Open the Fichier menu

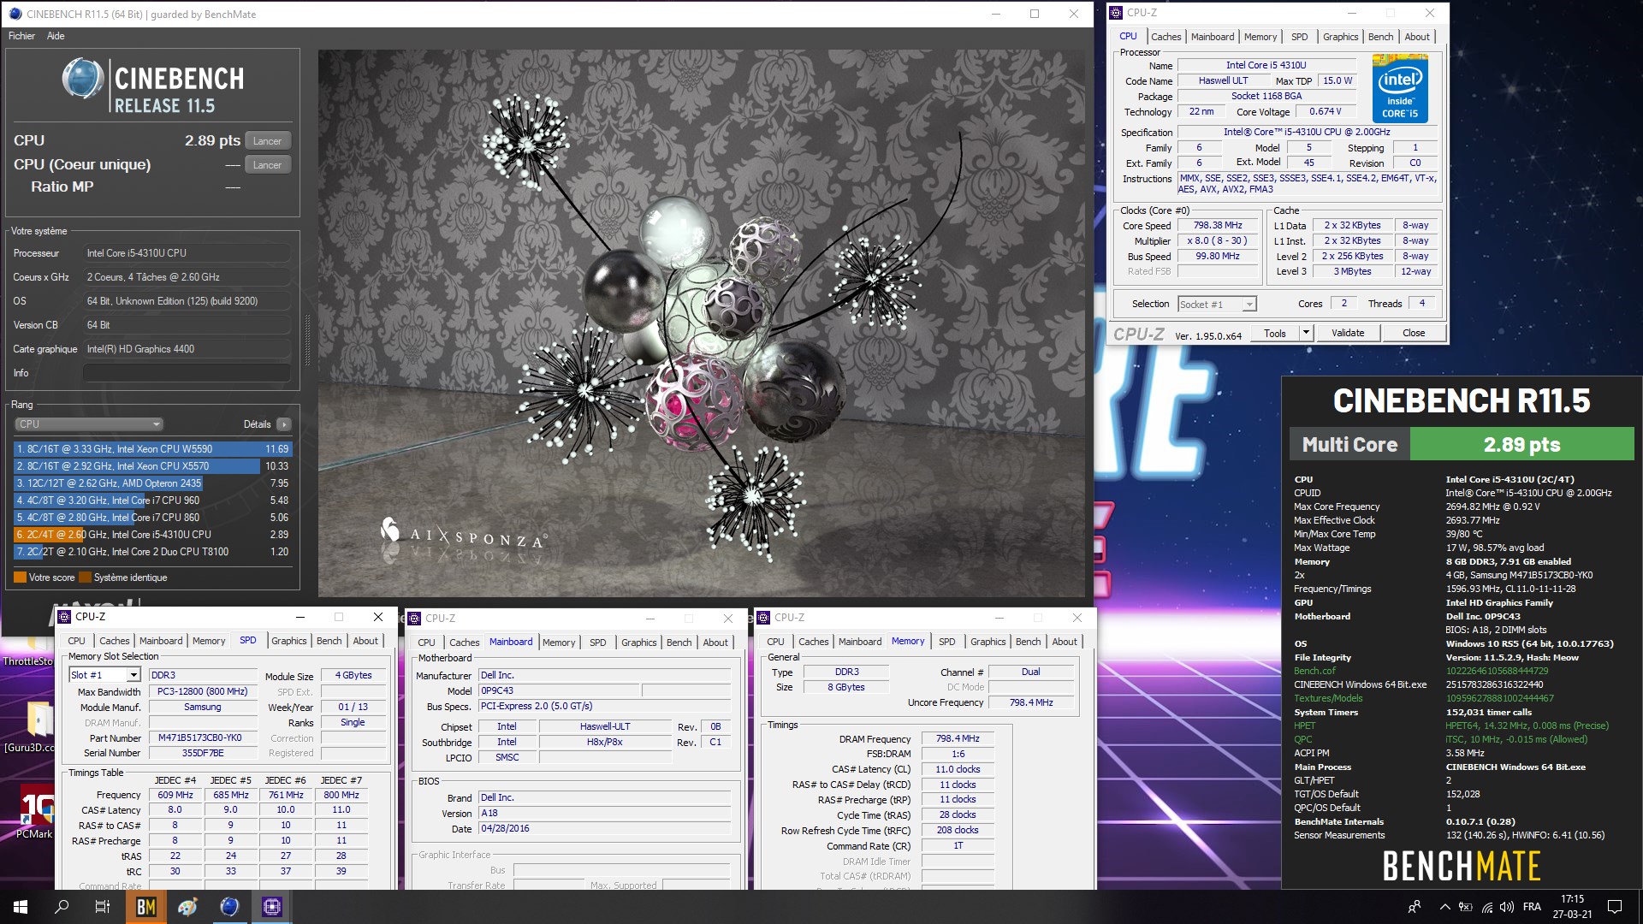tap(22, 36)
